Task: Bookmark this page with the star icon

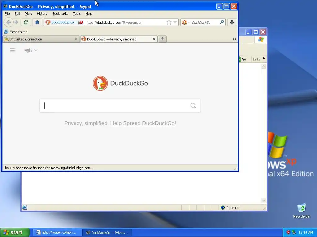Action: (x=169, y=22)
